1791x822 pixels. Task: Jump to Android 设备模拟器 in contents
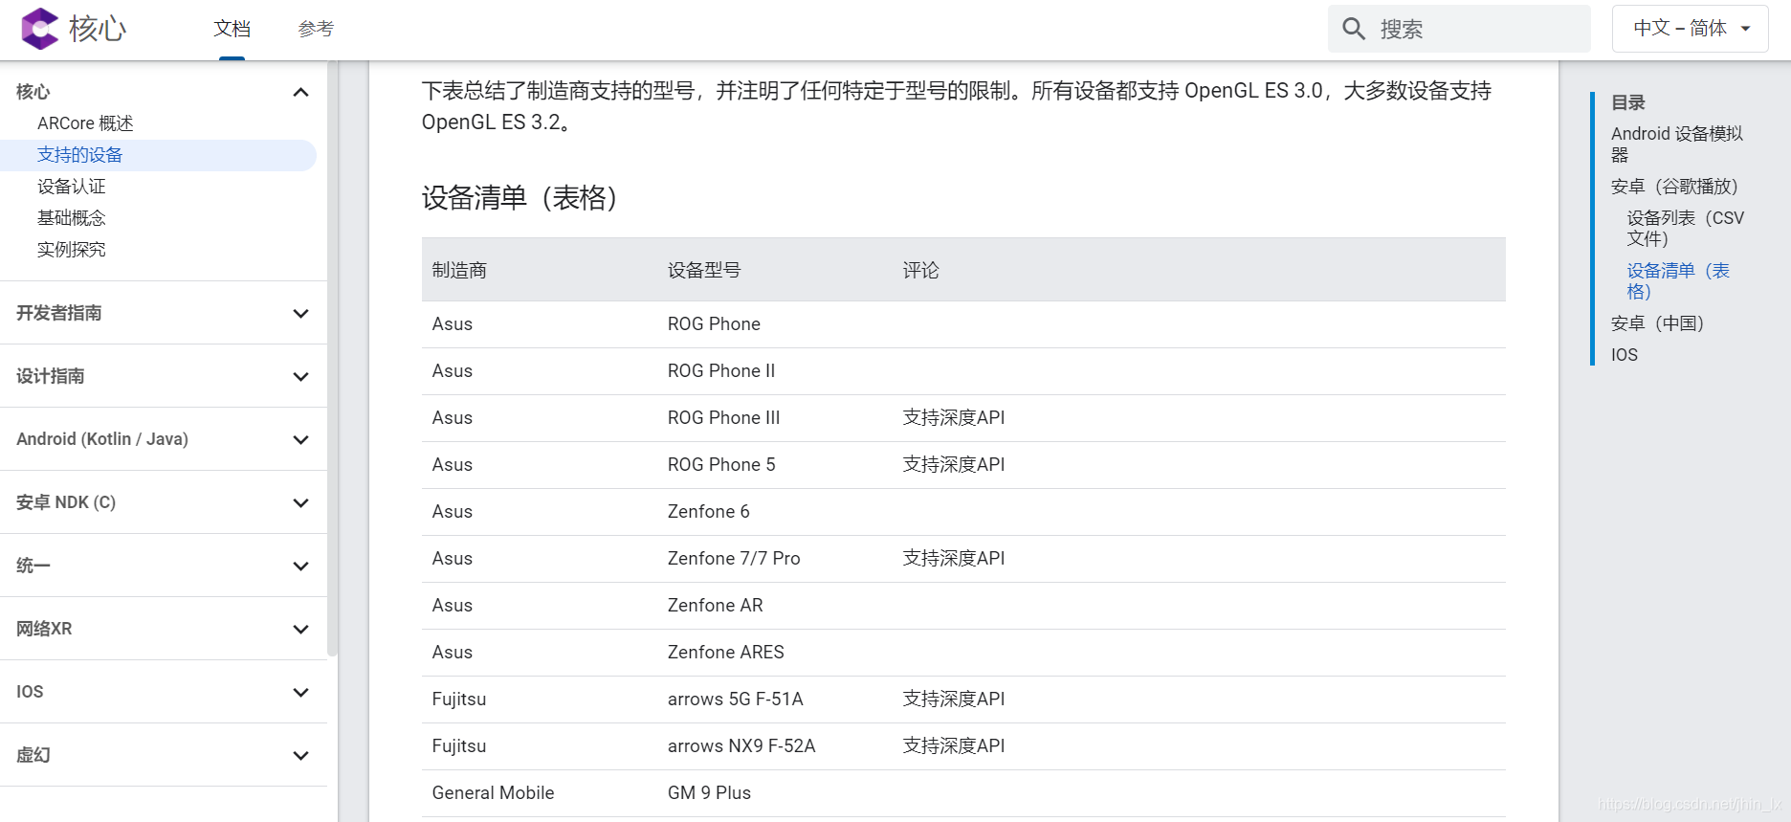[1677, 144]
